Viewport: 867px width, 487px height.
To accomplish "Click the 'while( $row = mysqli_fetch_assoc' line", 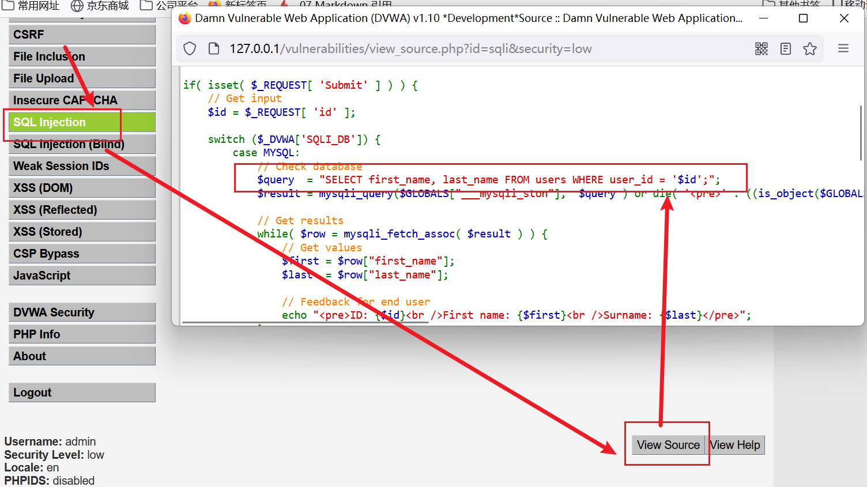I will click(x=402, y=234).
